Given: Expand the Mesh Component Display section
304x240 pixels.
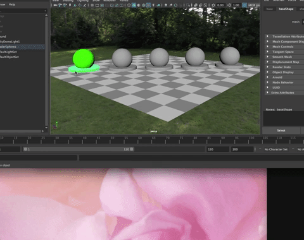Looking at the screenshot, I should (284, 42).
